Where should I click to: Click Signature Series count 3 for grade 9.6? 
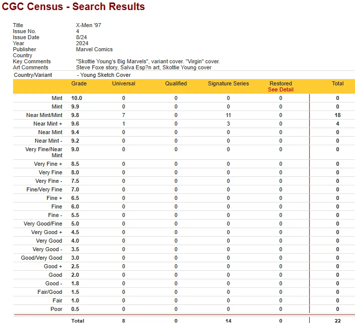[228, 124]
